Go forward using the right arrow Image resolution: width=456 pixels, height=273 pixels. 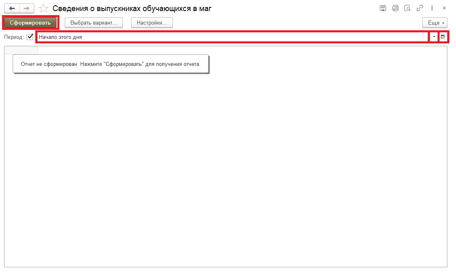pos(27,8)
